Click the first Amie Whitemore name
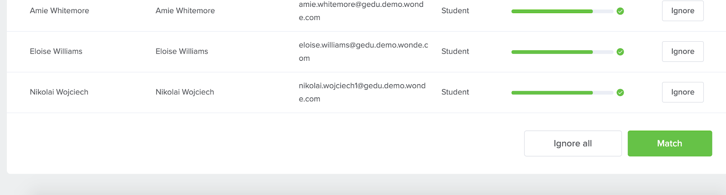 coord(59,10)
